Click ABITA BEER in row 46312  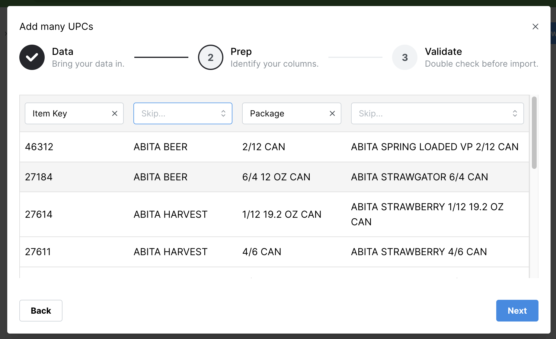point(161,147)
